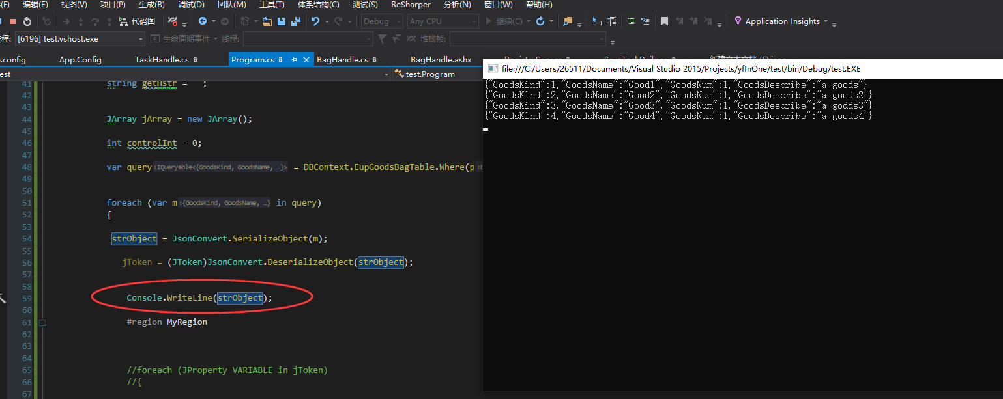
Task: Toggle pin on Program.cs tab
Action: point(294,59)
